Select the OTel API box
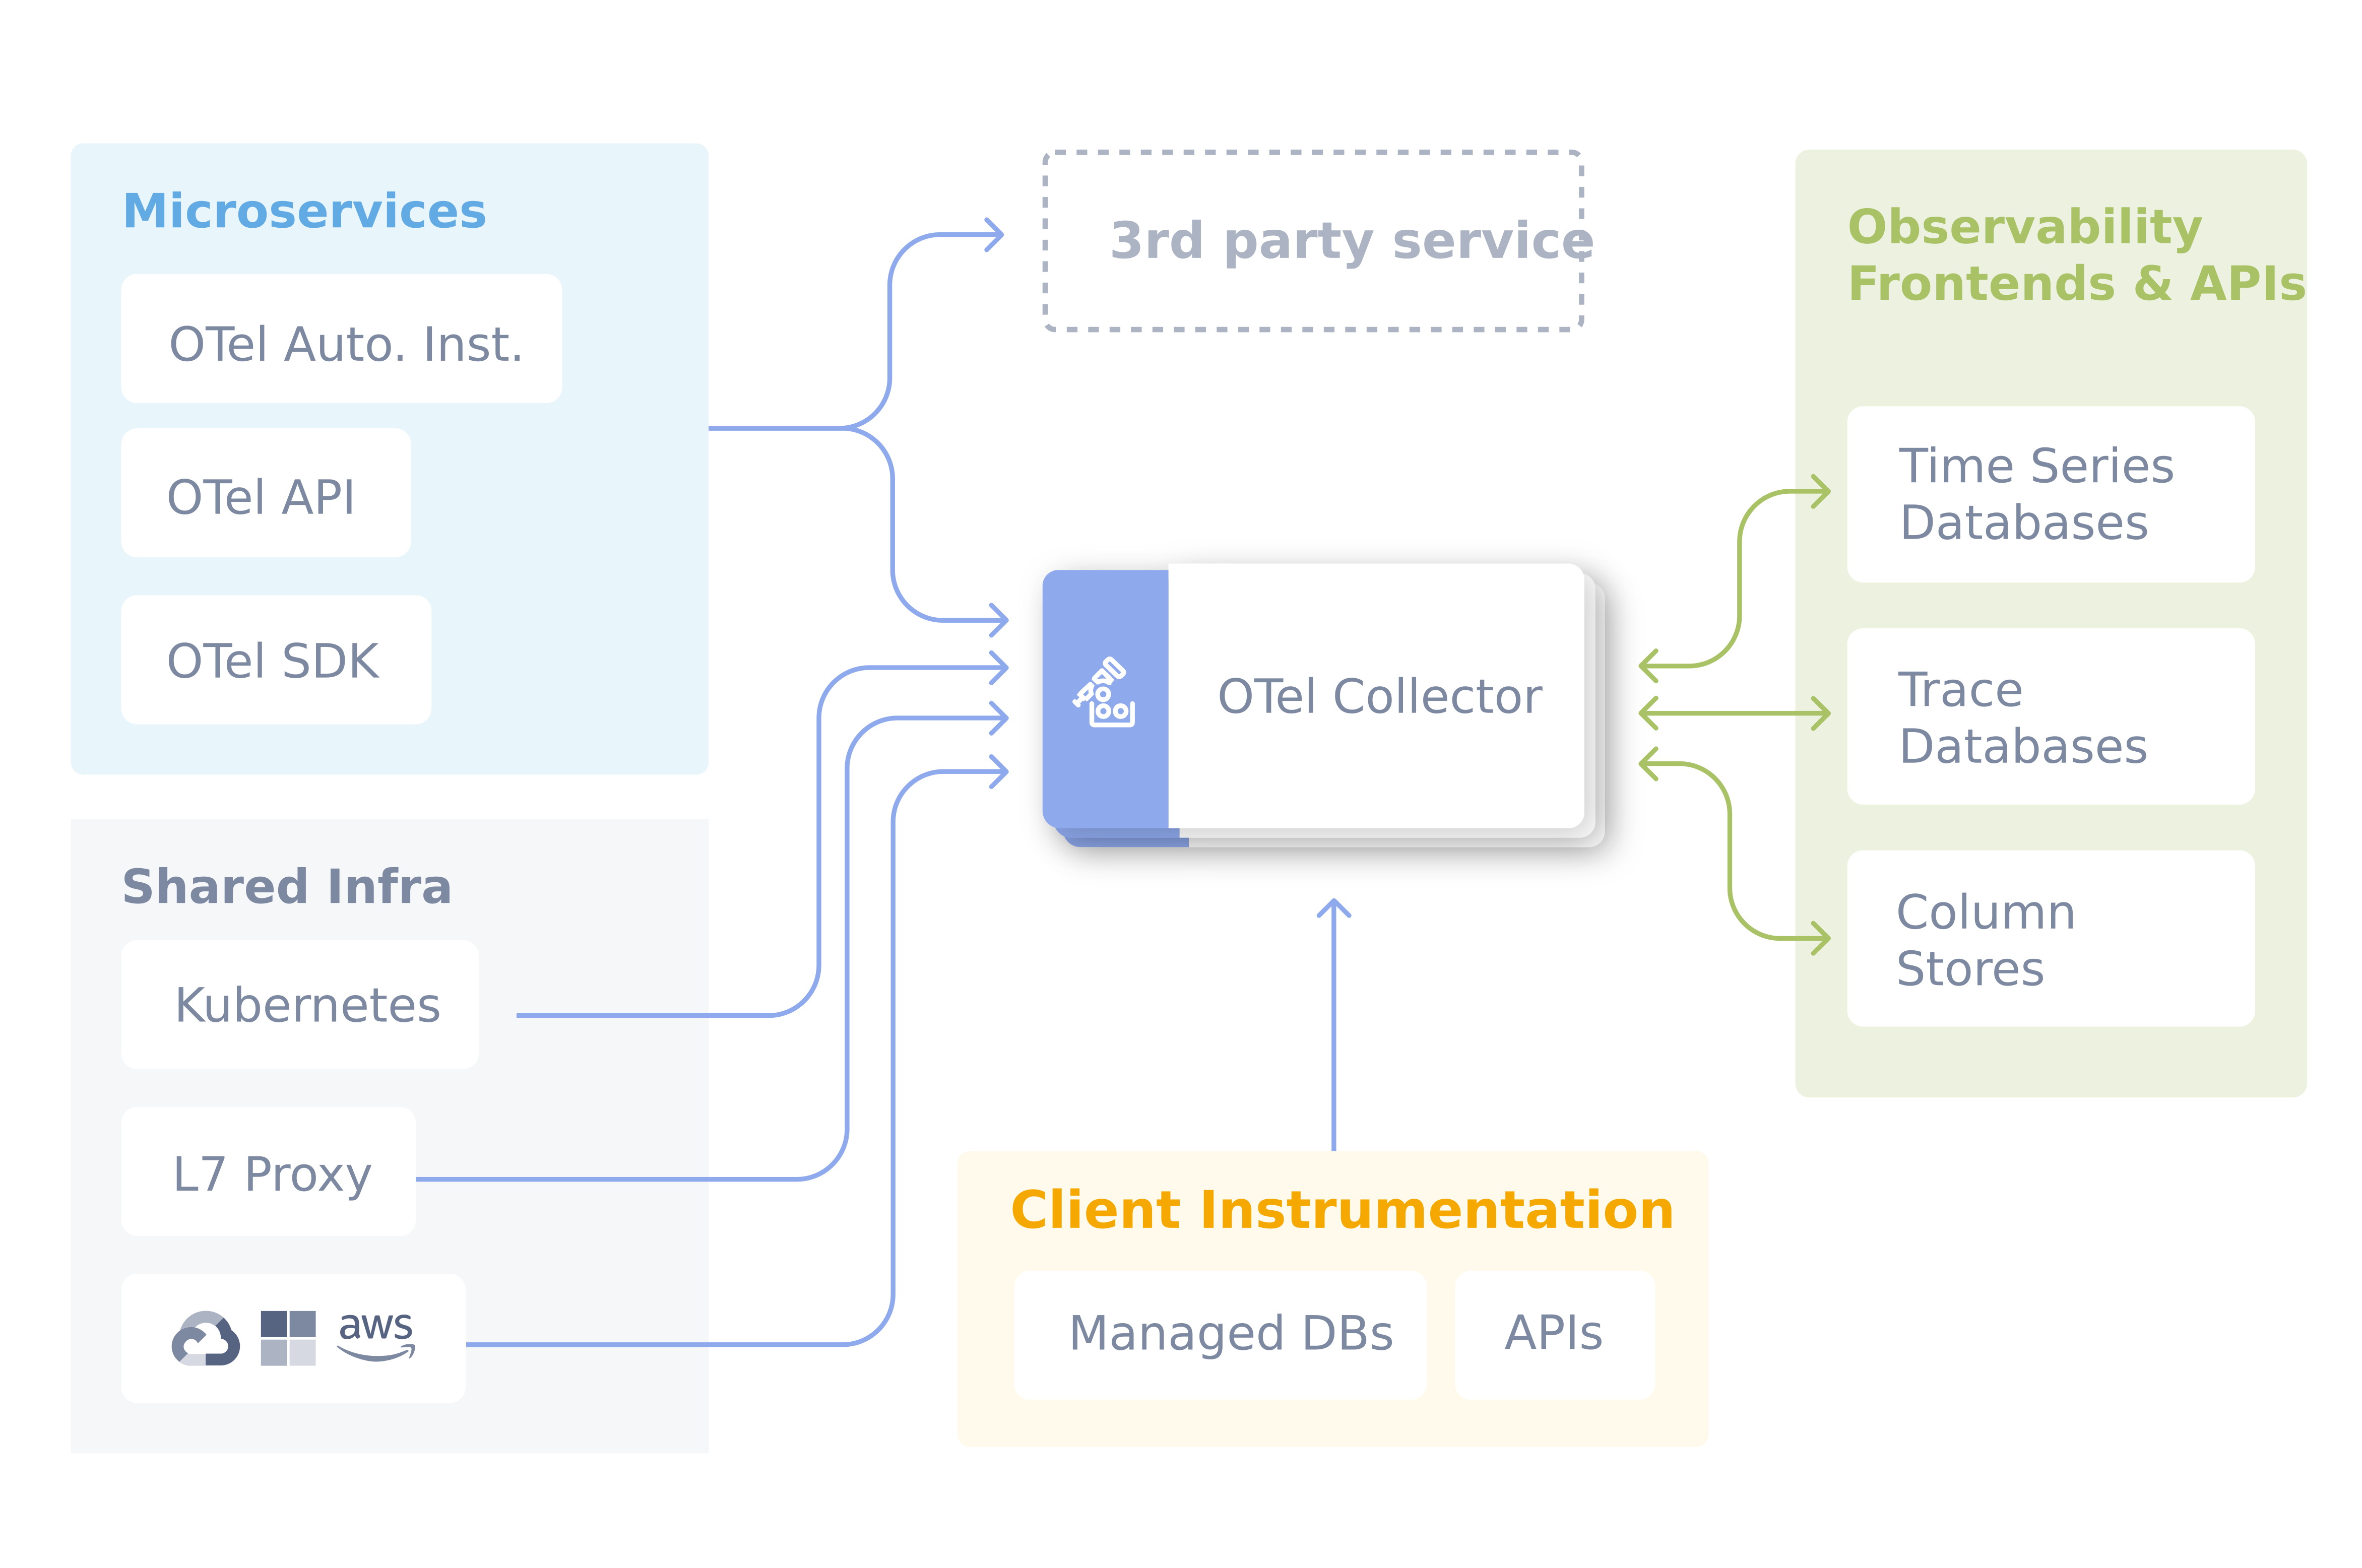The width and height of the screenshot is (2362, 1568). click(265, 494)
